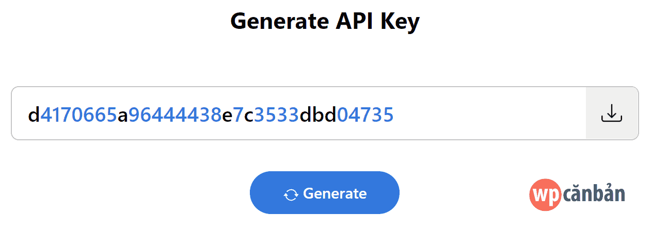Click the cănbản watermark text
The width and height of the screenshot is (652, 229).
(x=594, y=194)
